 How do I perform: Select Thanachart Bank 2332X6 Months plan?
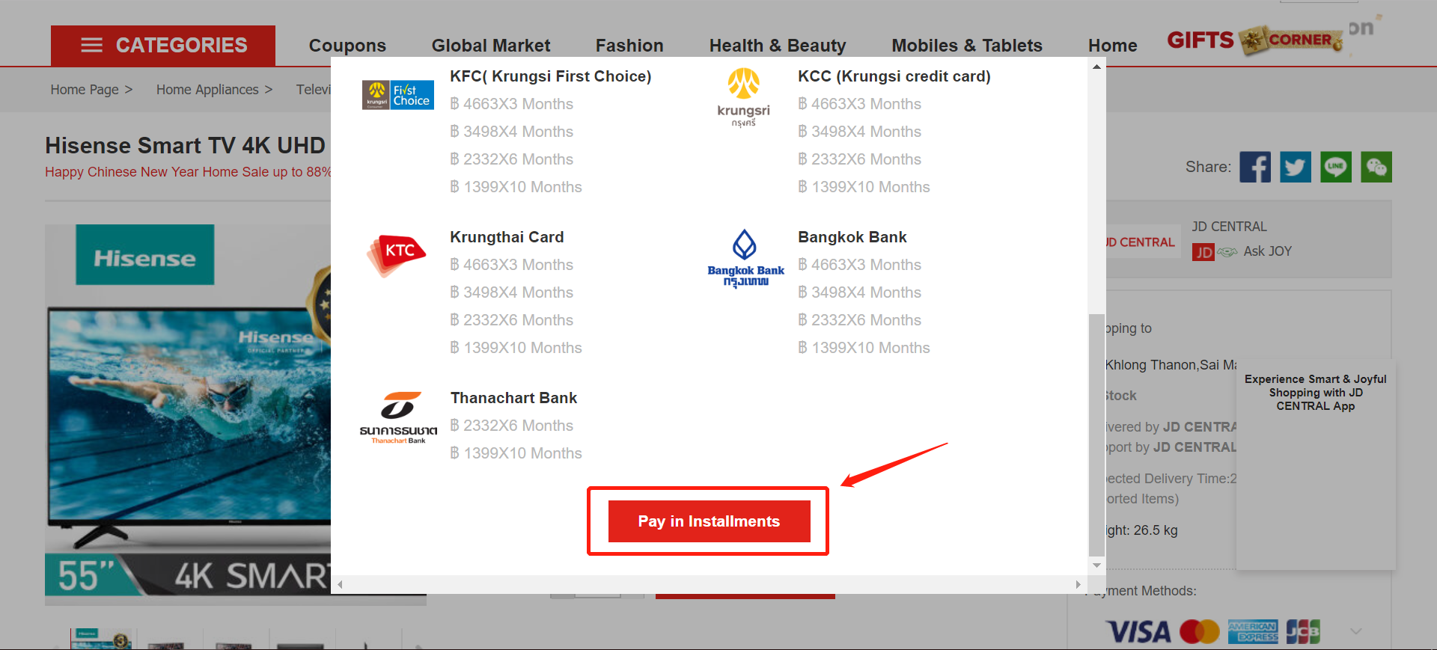click(x=511, y=426)
